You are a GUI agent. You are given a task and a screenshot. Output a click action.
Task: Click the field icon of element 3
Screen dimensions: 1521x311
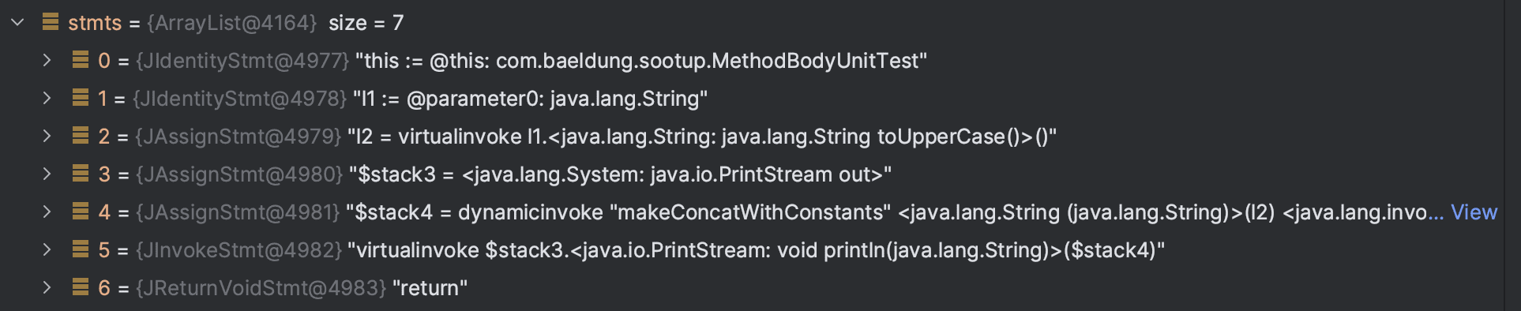[x=81, y=174]
